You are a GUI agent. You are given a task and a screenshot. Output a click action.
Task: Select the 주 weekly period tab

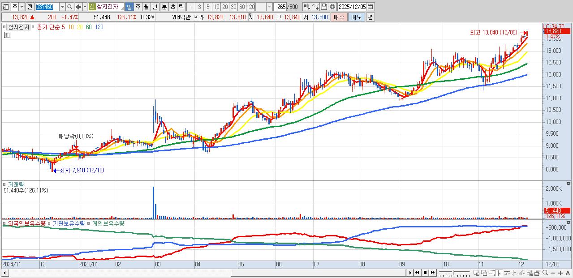(x=138, y=7)
